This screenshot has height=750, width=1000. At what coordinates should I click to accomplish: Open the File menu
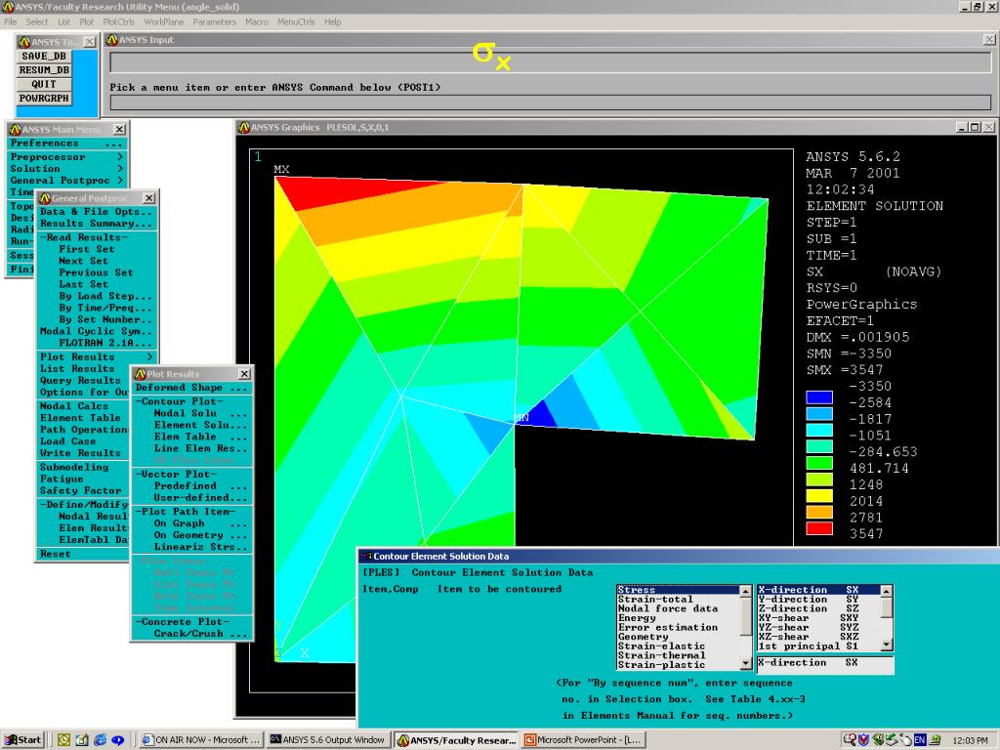(x=10, y=21)
